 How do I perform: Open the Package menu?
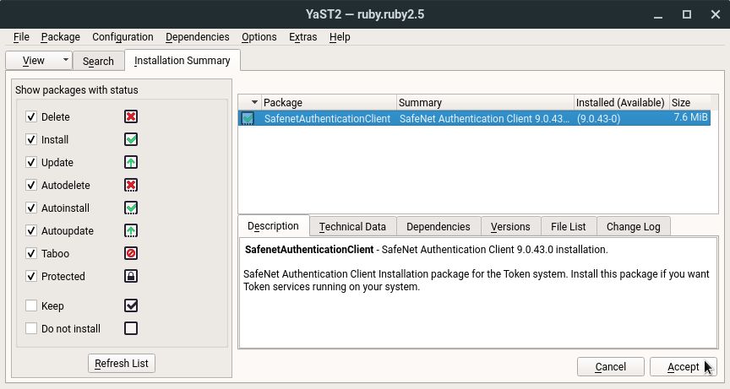[61, 37]
